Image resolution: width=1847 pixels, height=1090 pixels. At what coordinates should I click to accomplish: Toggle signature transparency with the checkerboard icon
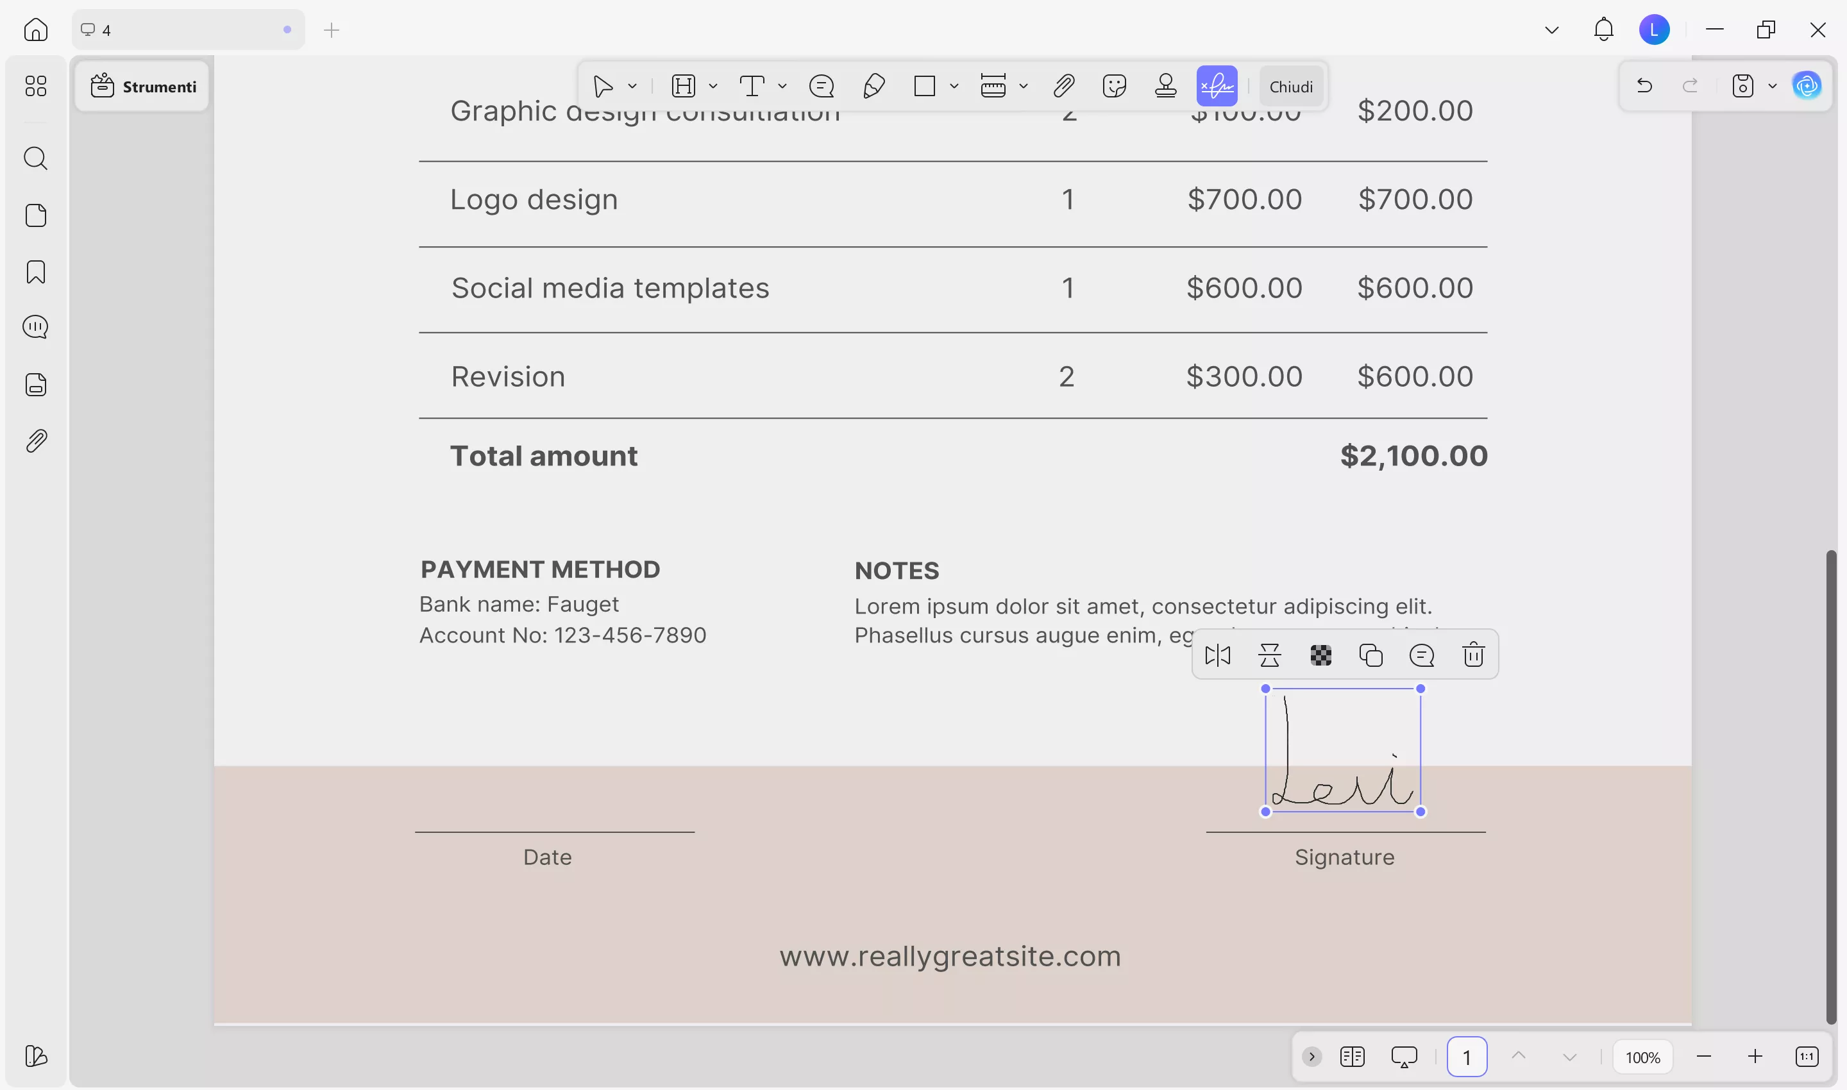[1321, 654]
